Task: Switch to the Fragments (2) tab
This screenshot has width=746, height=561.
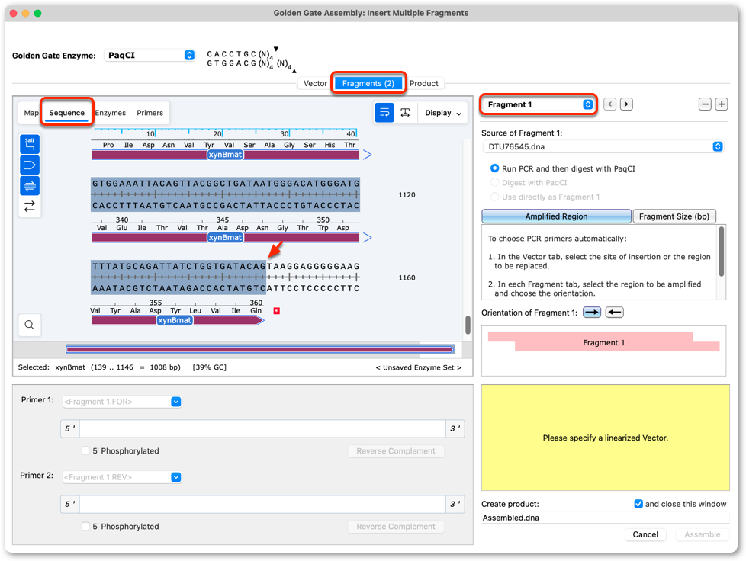Action: point(368,83)
